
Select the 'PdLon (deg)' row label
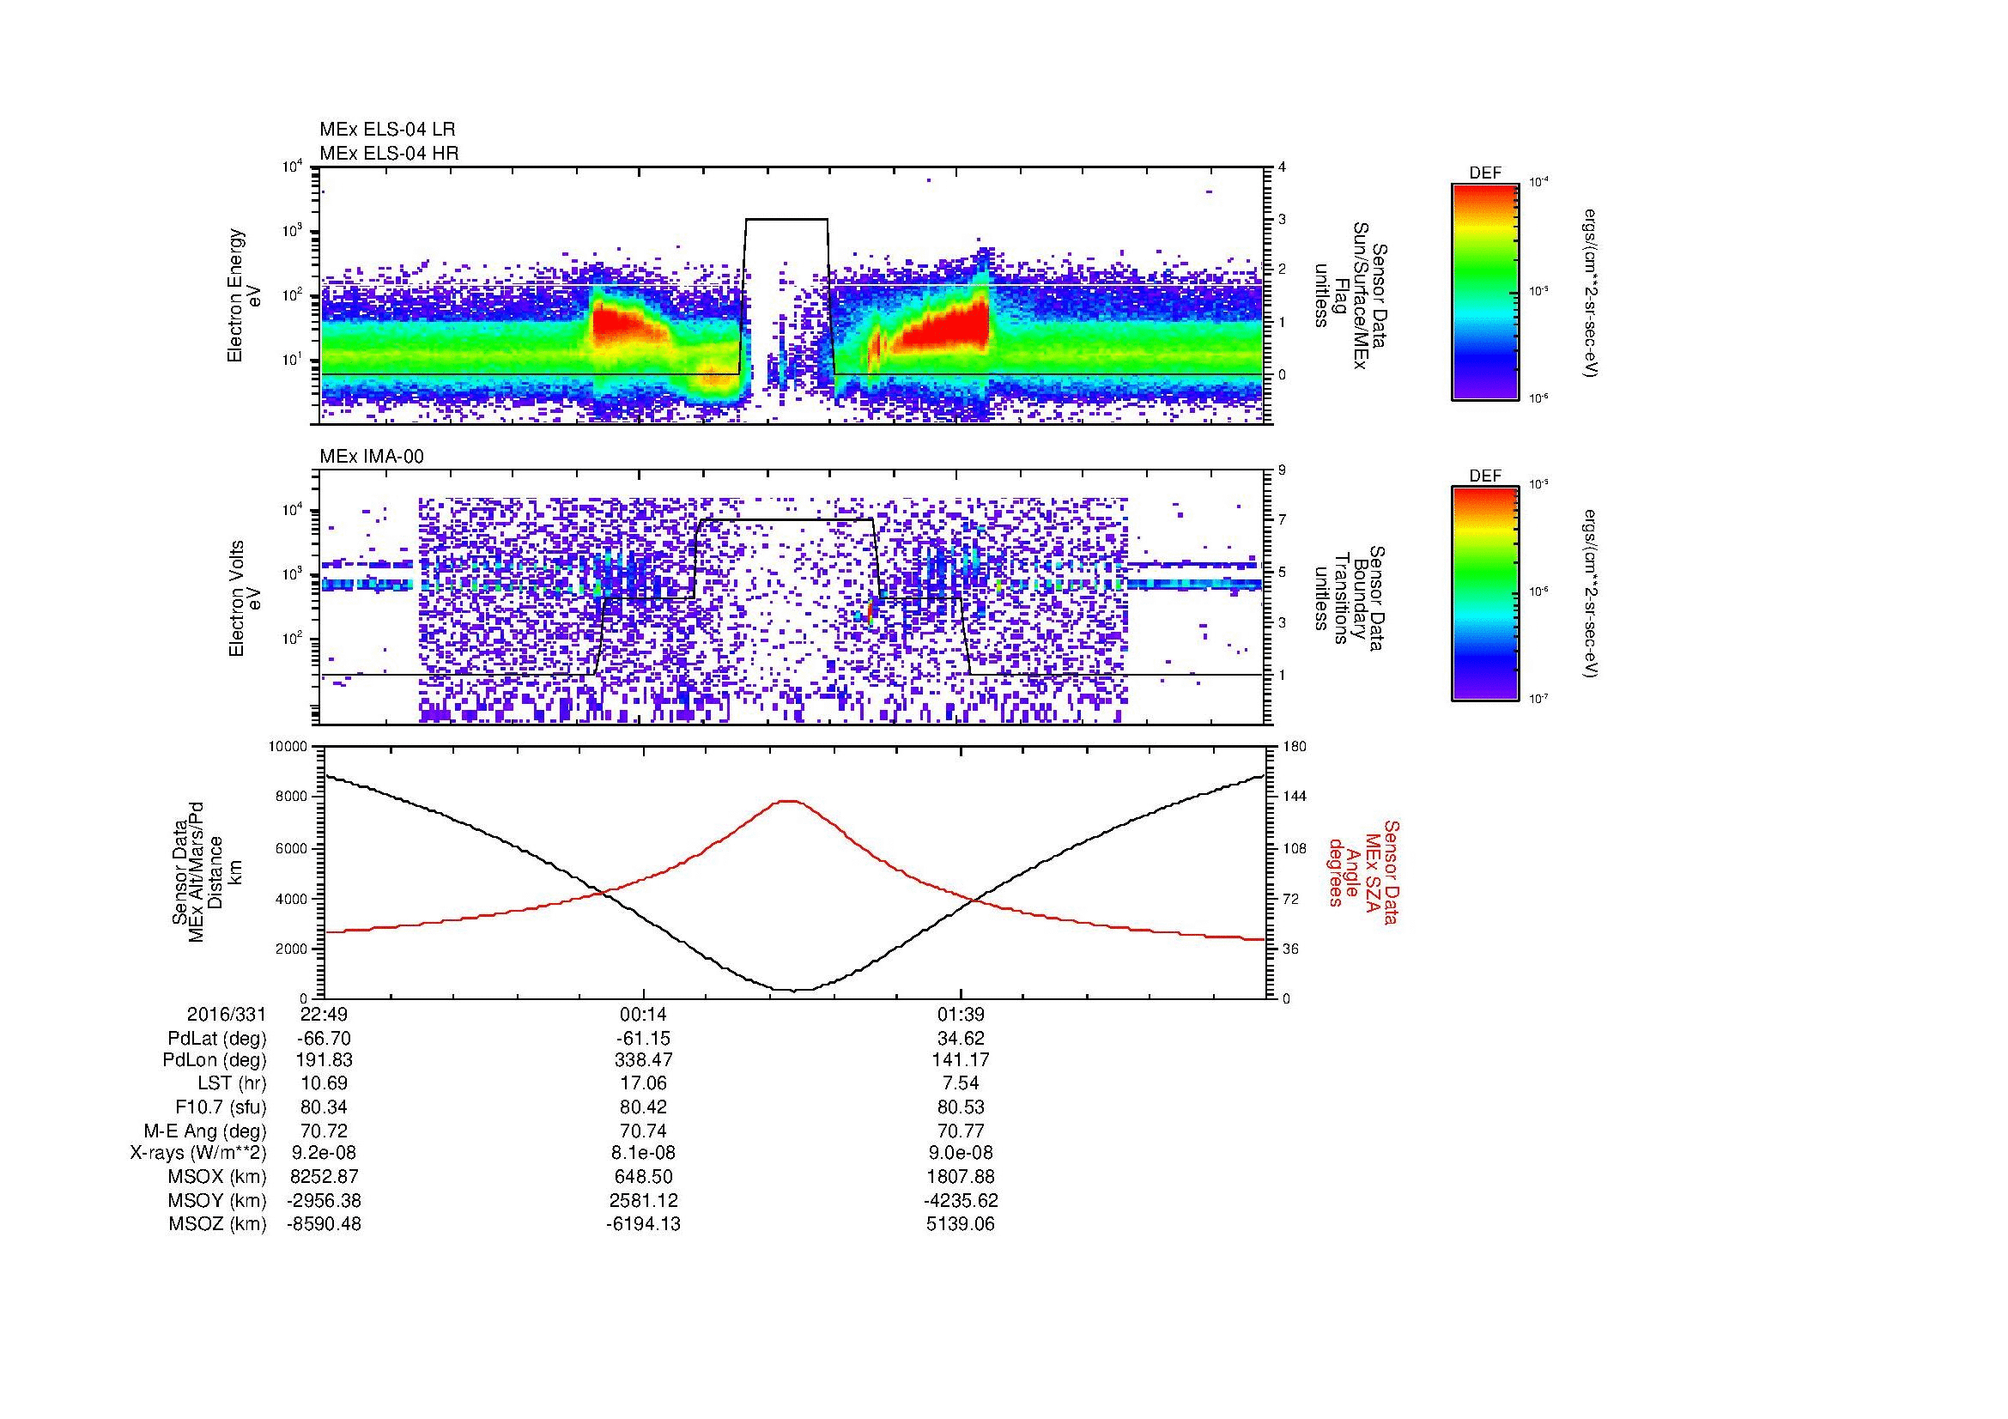216,1060
